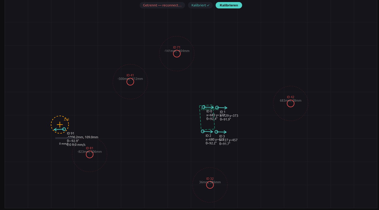Click the coordinates -1000.2mm, 109.0mm

(83, 137)
